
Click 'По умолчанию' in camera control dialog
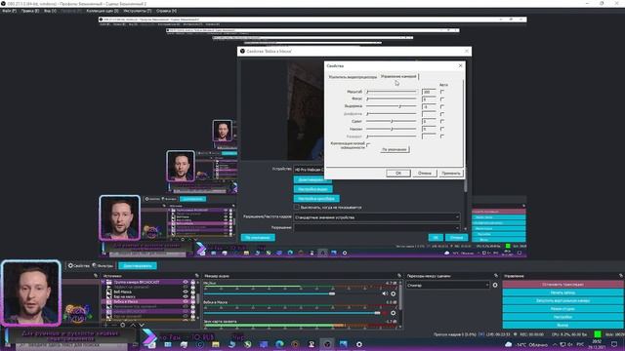(x=395, y=149)
